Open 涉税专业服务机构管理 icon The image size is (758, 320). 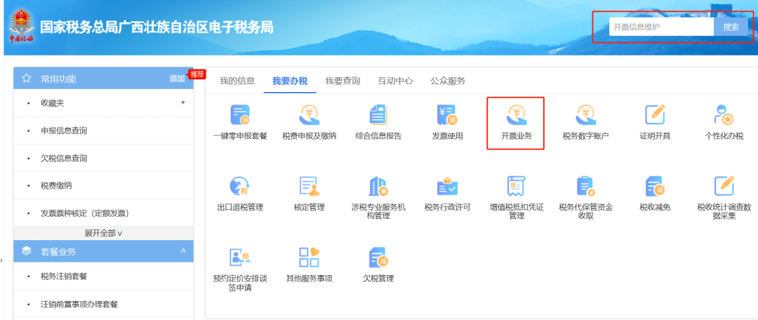378,187
